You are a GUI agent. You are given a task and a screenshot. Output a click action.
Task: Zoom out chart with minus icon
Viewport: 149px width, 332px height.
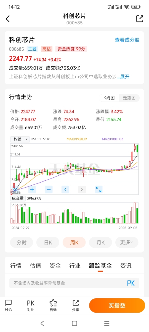49,190
